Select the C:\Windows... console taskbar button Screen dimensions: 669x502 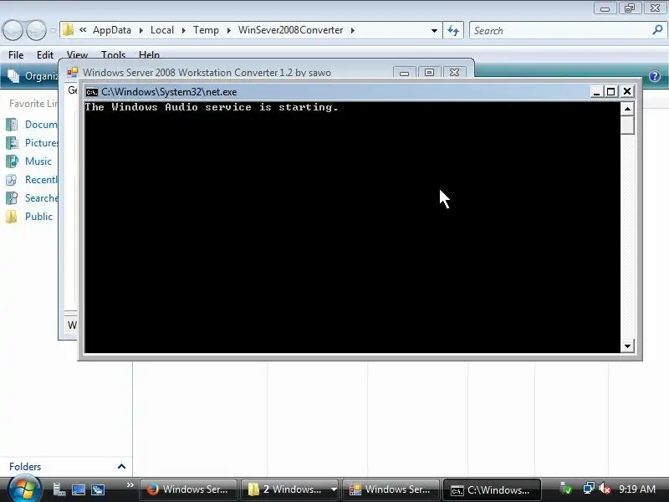492,490
